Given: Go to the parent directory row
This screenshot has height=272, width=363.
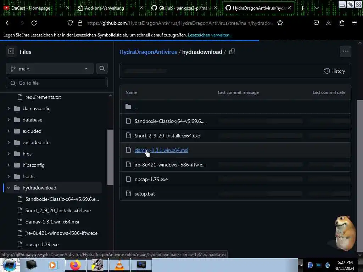Looking at the screenshot, I should coord(235,107).
